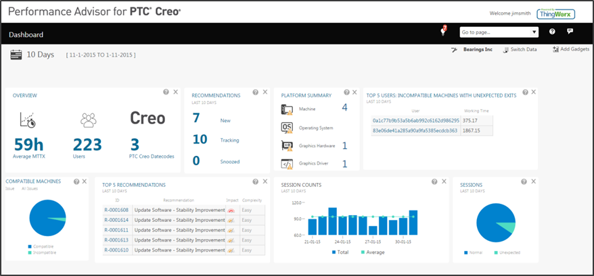Click the Users icon in Overview

pos(88,120)
